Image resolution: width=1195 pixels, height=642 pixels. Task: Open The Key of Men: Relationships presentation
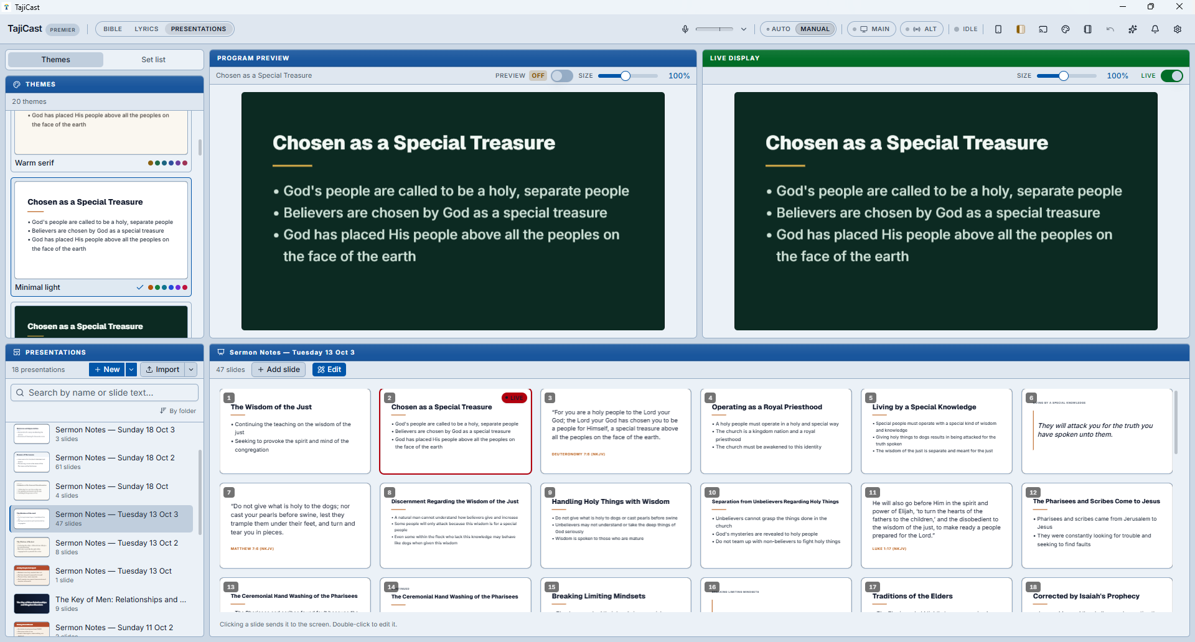(x=101, y=604)
